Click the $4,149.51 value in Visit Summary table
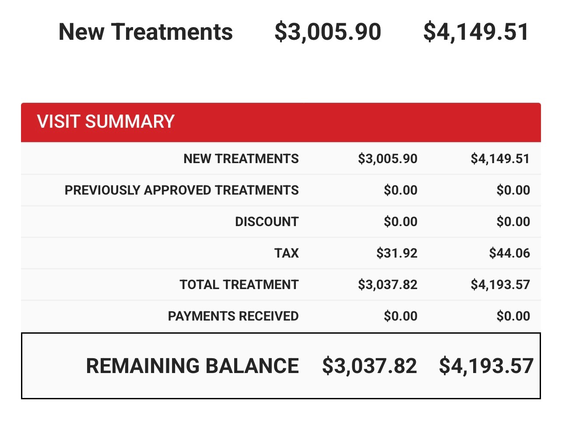This screenshot has width=562, height=443. (500, 159)
